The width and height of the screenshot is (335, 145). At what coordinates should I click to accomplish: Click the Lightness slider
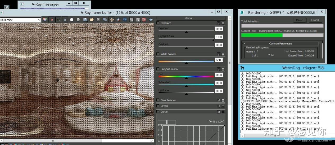(186, 93)
